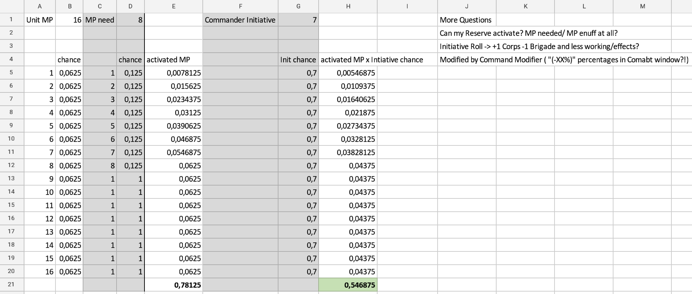692x294 pixels.
Task: Select the 'More Questions' cell
Action: coord(466,20)
